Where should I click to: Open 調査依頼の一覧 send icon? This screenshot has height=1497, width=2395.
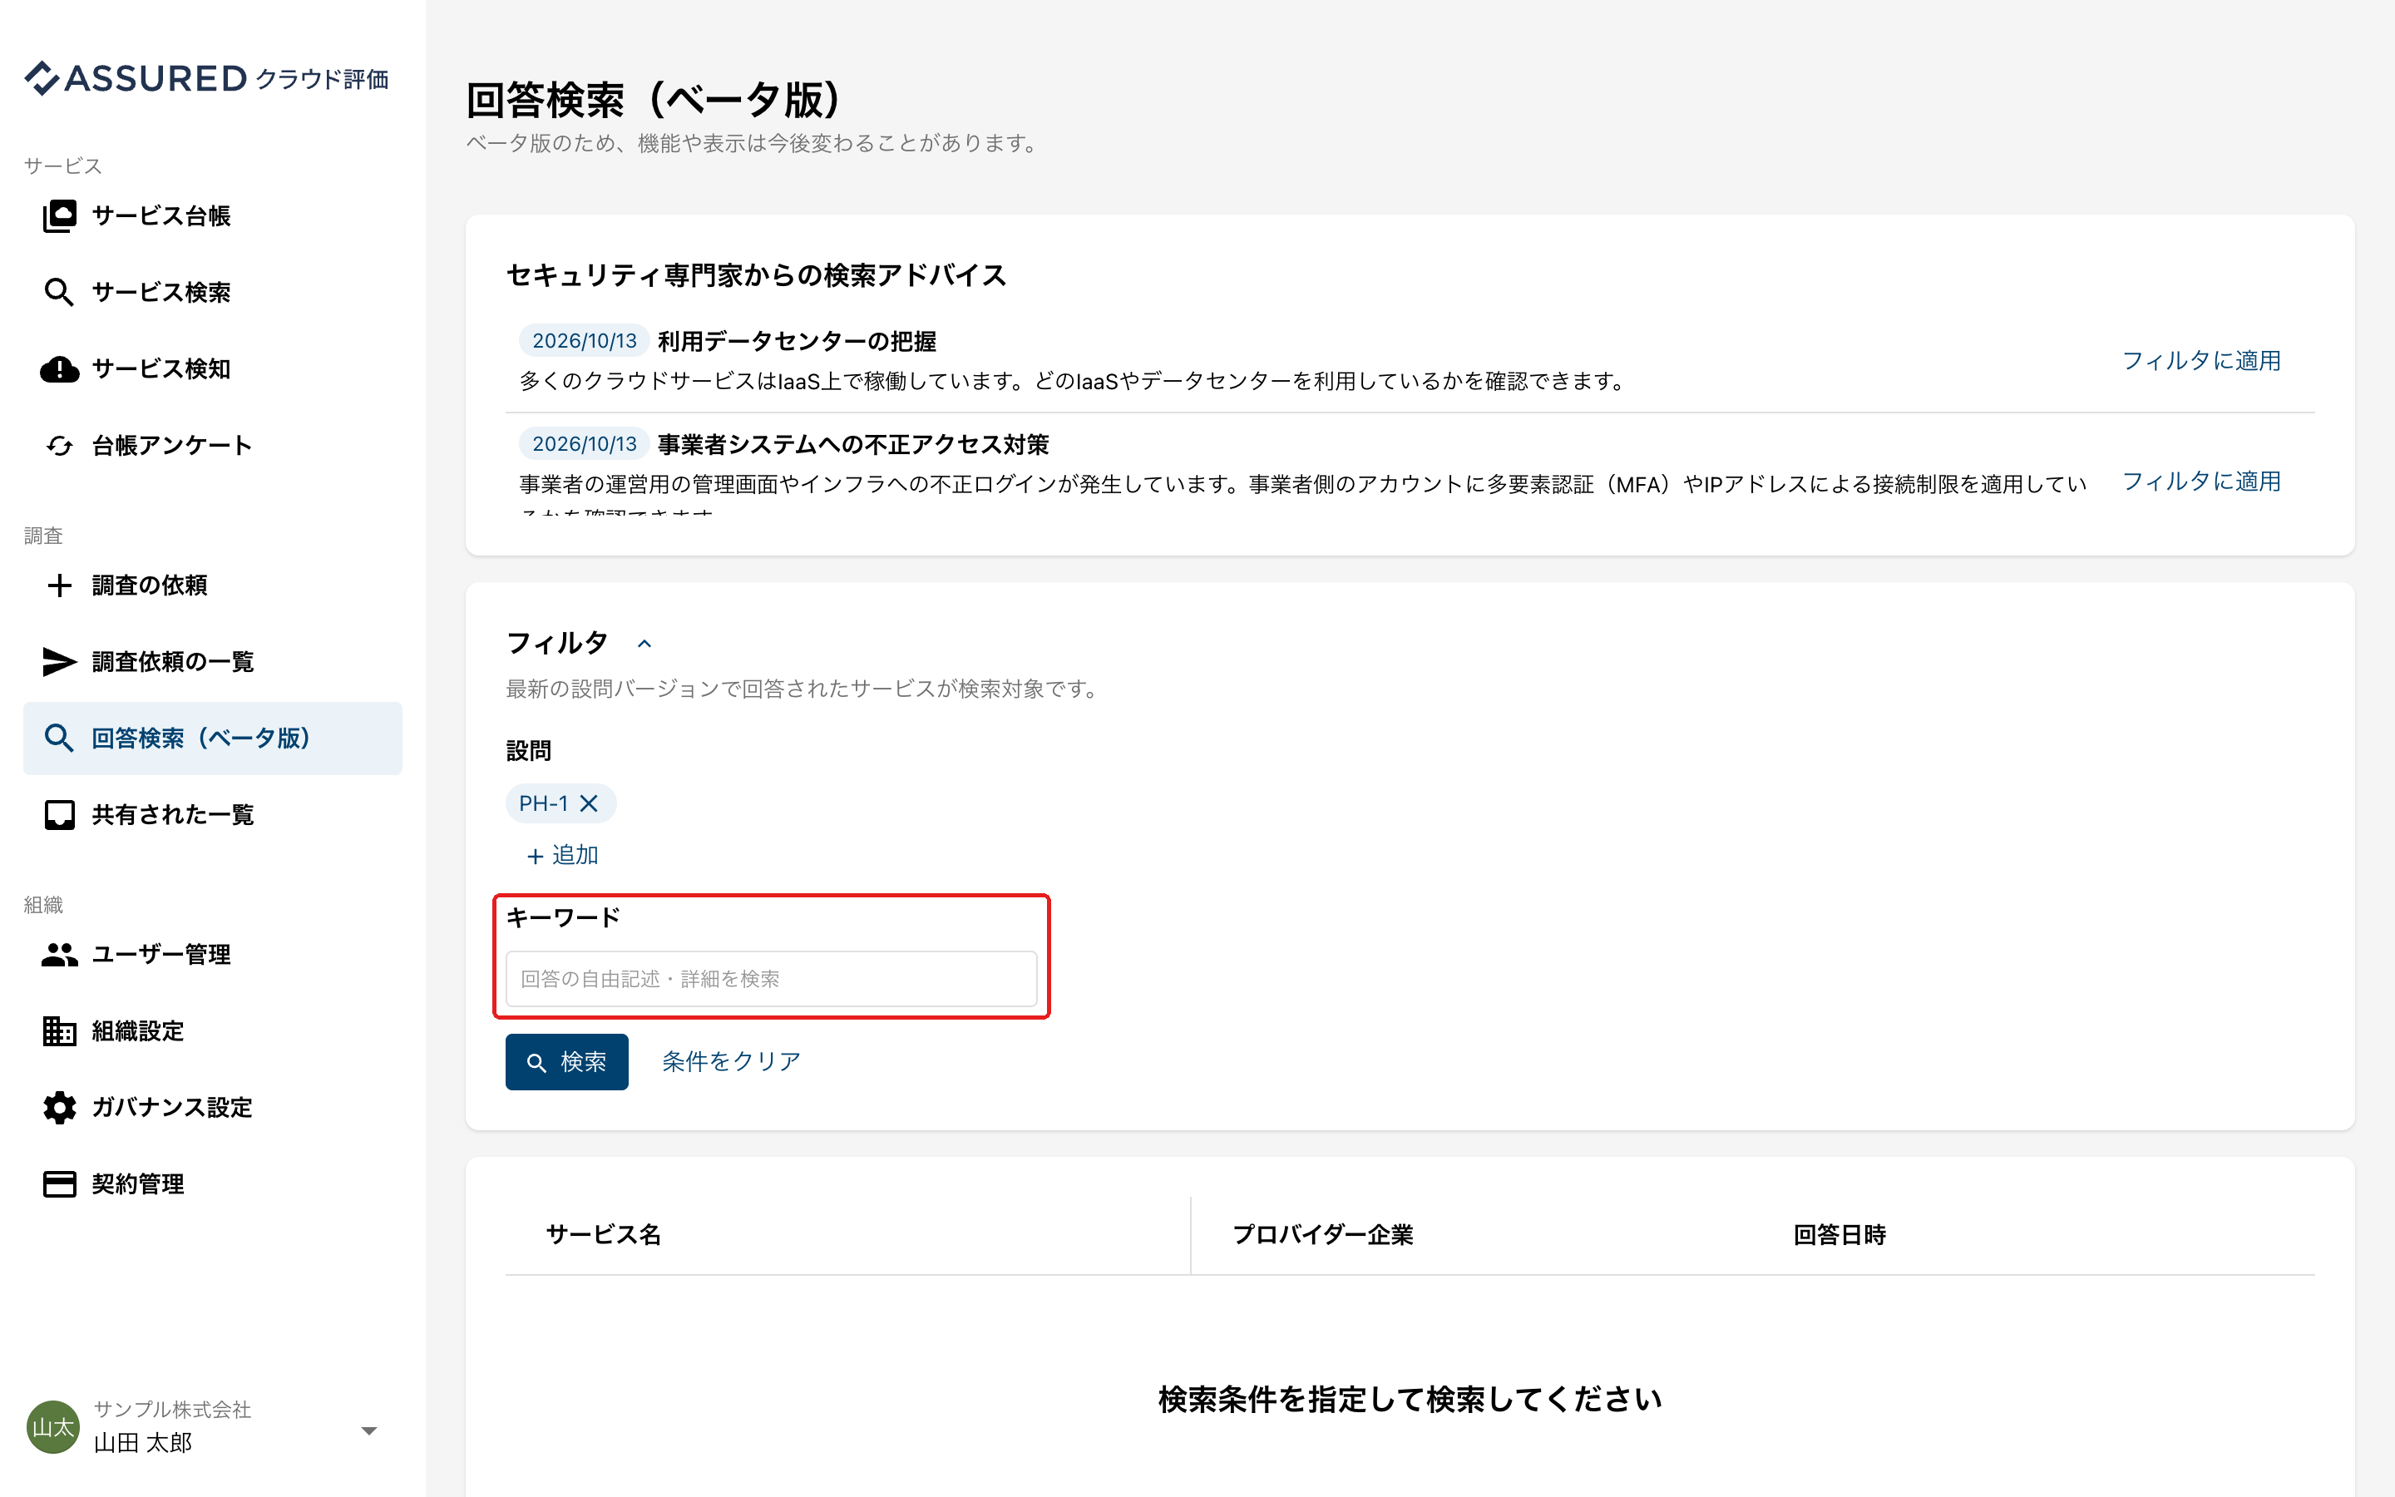click(59, 661)
